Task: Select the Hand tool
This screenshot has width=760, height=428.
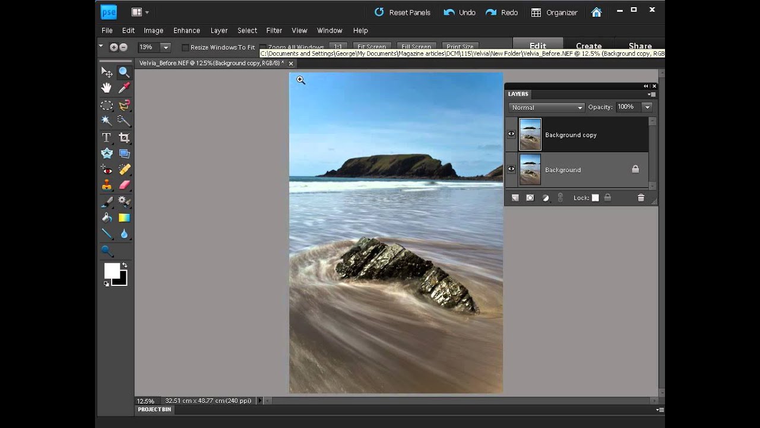Action: (x=106, y=88)
